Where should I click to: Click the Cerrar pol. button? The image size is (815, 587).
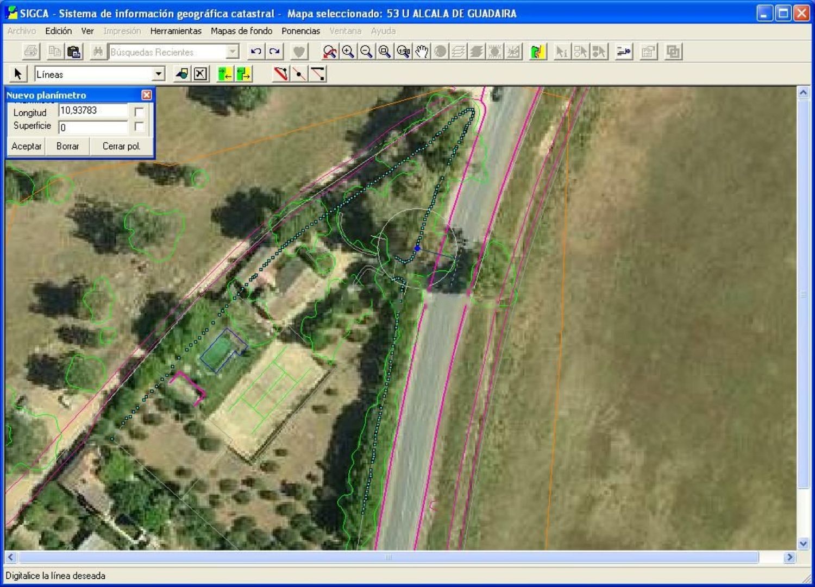[x=121, y=146]
